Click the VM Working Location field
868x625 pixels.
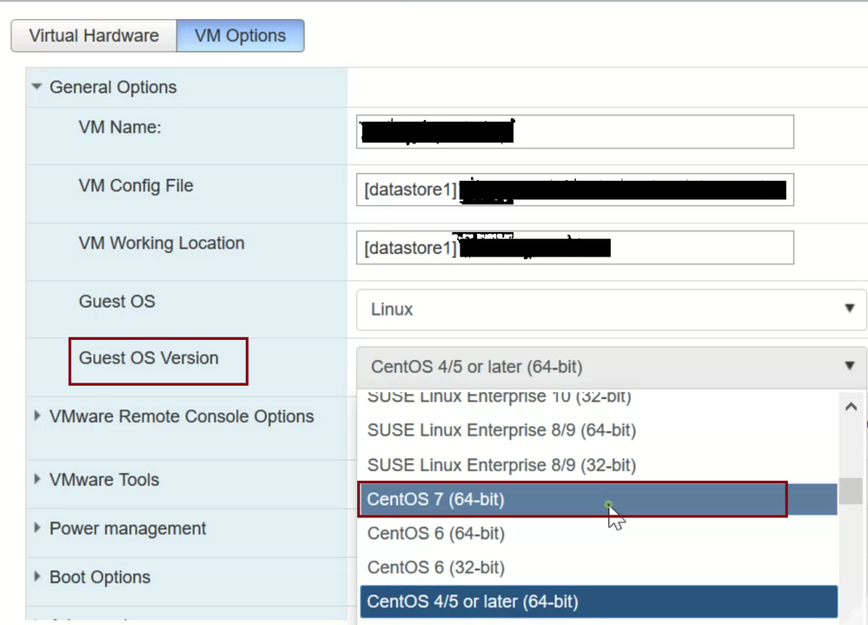[x=574, y=248]
